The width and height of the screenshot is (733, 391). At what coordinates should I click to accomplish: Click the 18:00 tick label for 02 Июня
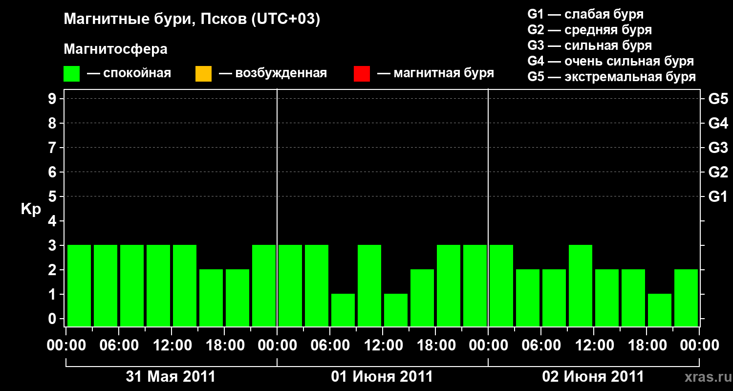point(647,346)
